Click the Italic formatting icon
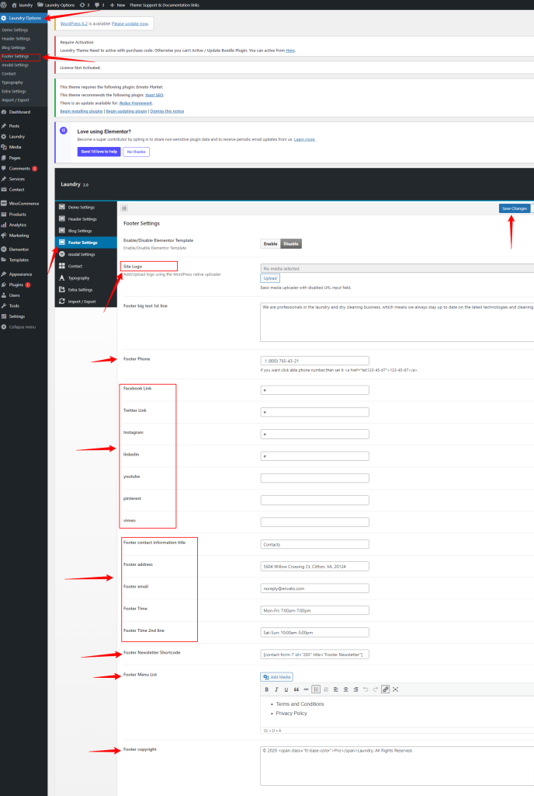 click(x=276, y=689)
